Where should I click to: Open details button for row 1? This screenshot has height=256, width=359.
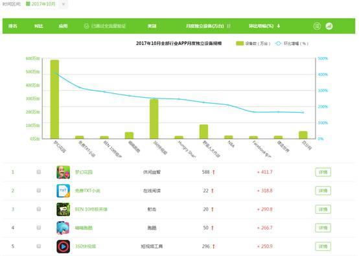(323, 172)
